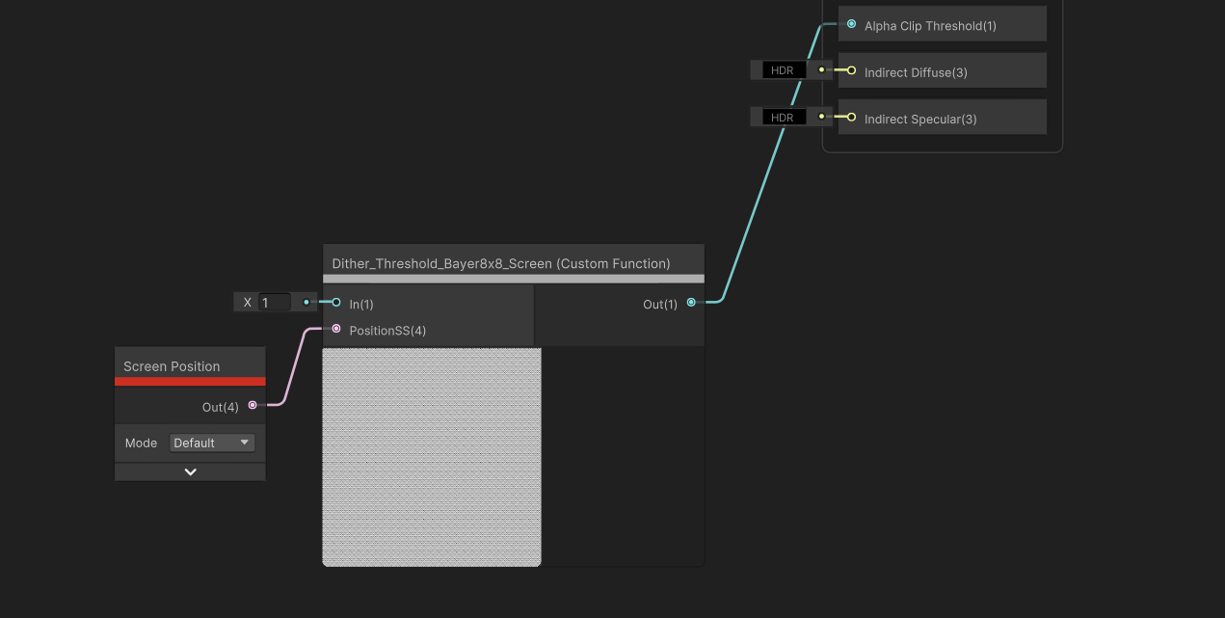Click the X value input field

(275, 303)
